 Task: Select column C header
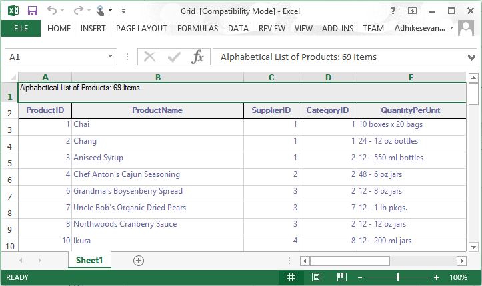pyautogui.click(x=271, y=77)
